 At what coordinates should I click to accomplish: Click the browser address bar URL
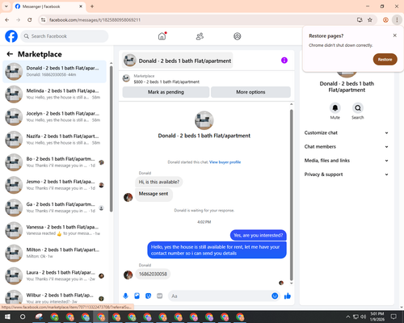tap(95, 20)
